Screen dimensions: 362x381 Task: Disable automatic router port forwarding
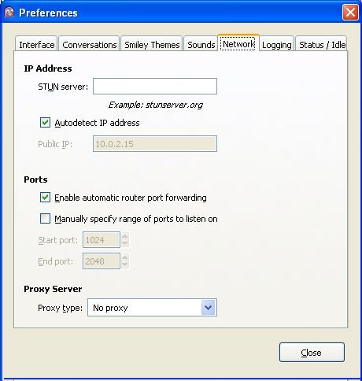45,198
